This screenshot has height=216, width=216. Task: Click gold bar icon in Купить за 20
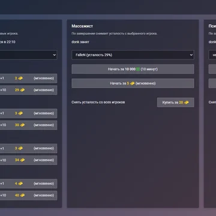[x=186, y=103]
